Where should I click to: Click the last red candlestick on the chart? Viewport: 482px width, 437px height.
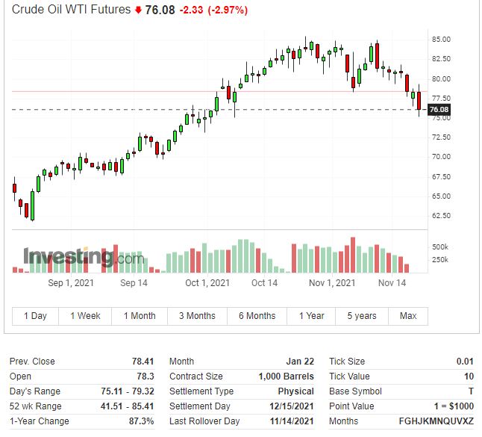pyautogui.click(x=419, y=101)
